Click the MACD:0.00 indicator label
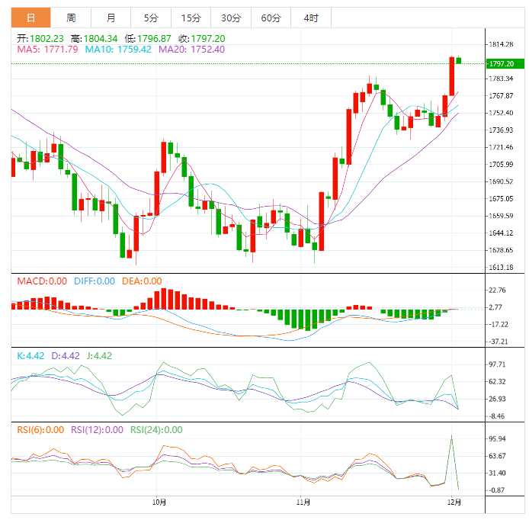This screenshot has width=529, height=520. point(42,281)
